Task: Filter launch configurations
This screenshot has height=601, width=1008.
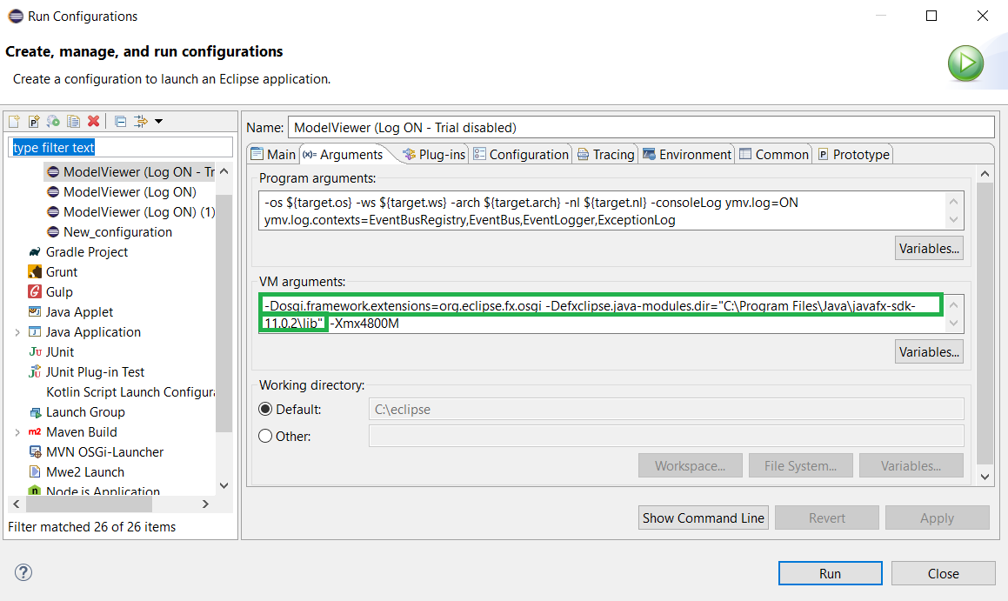Action: [140, 121]
